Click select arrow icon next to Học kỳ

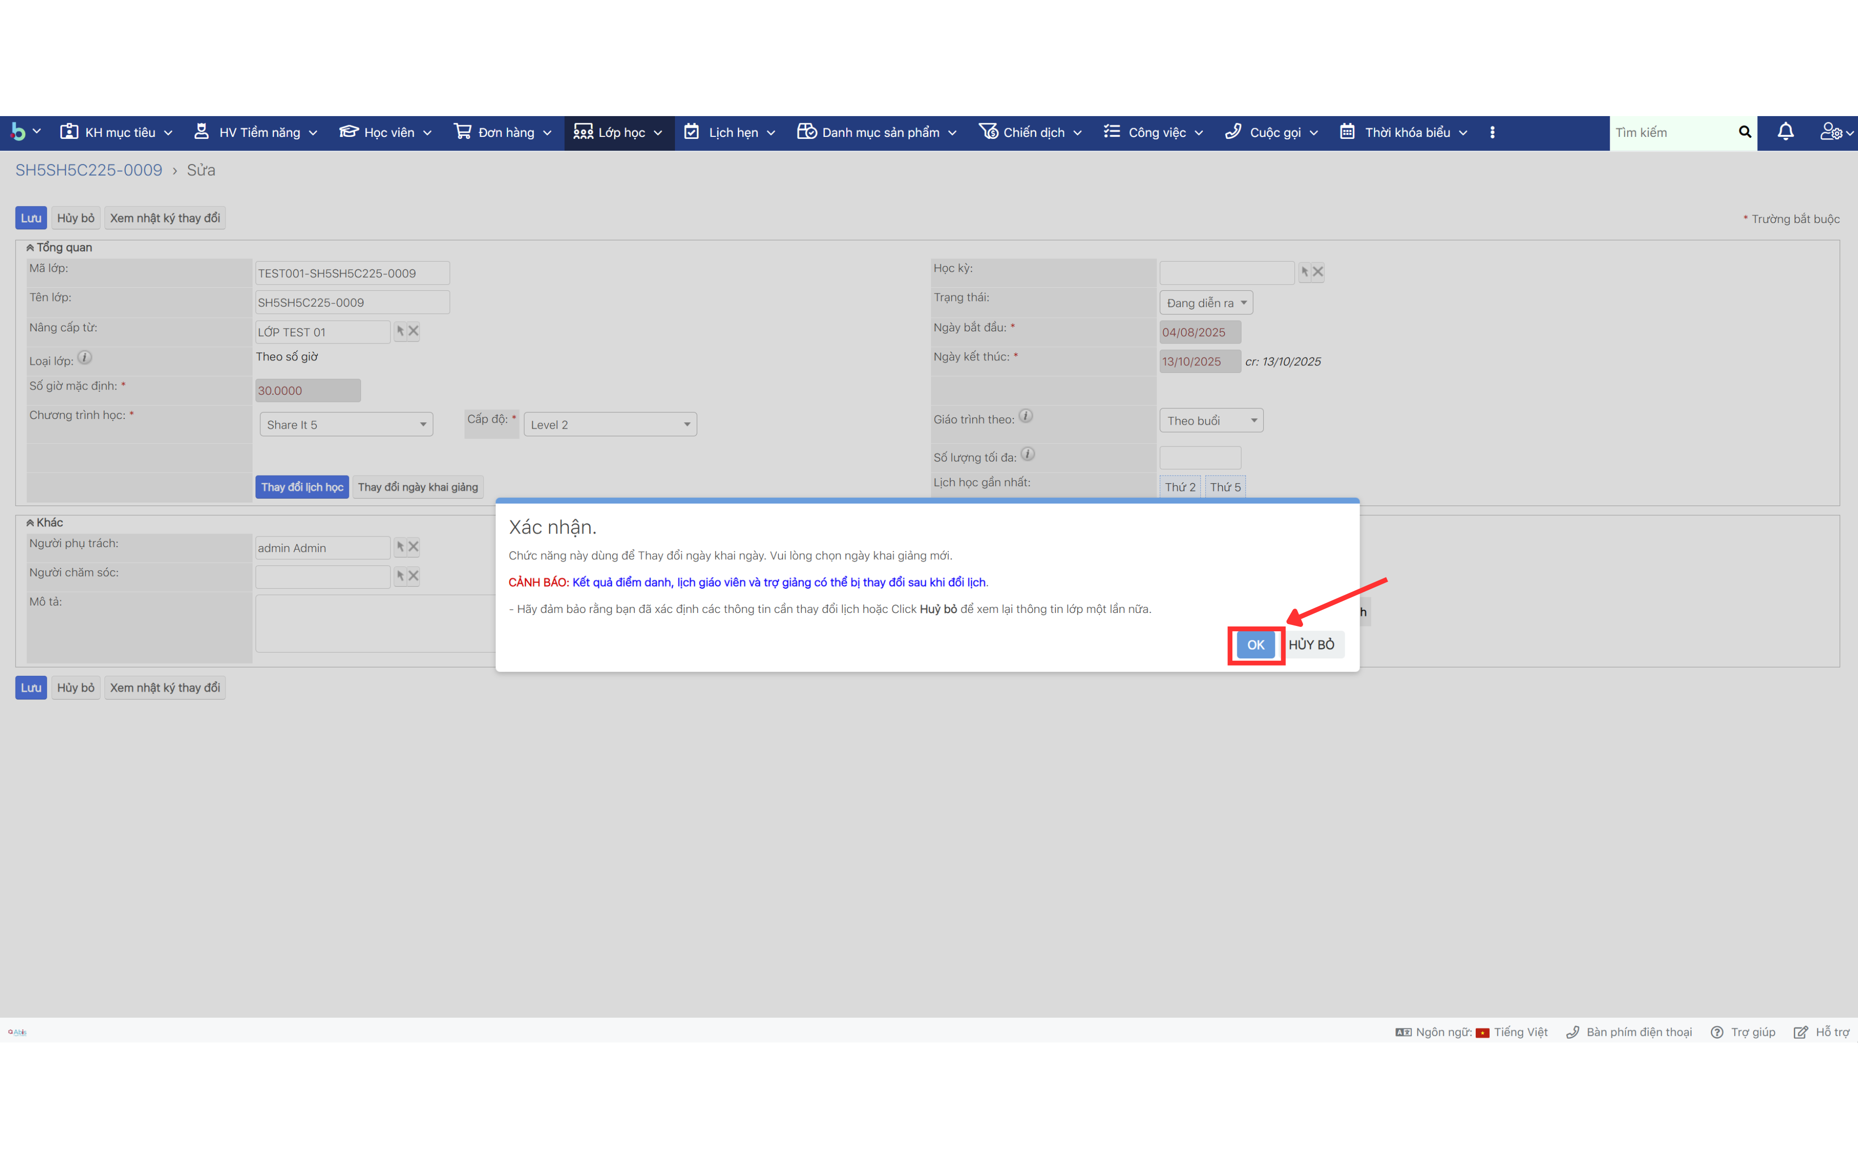pos(1304,272)
